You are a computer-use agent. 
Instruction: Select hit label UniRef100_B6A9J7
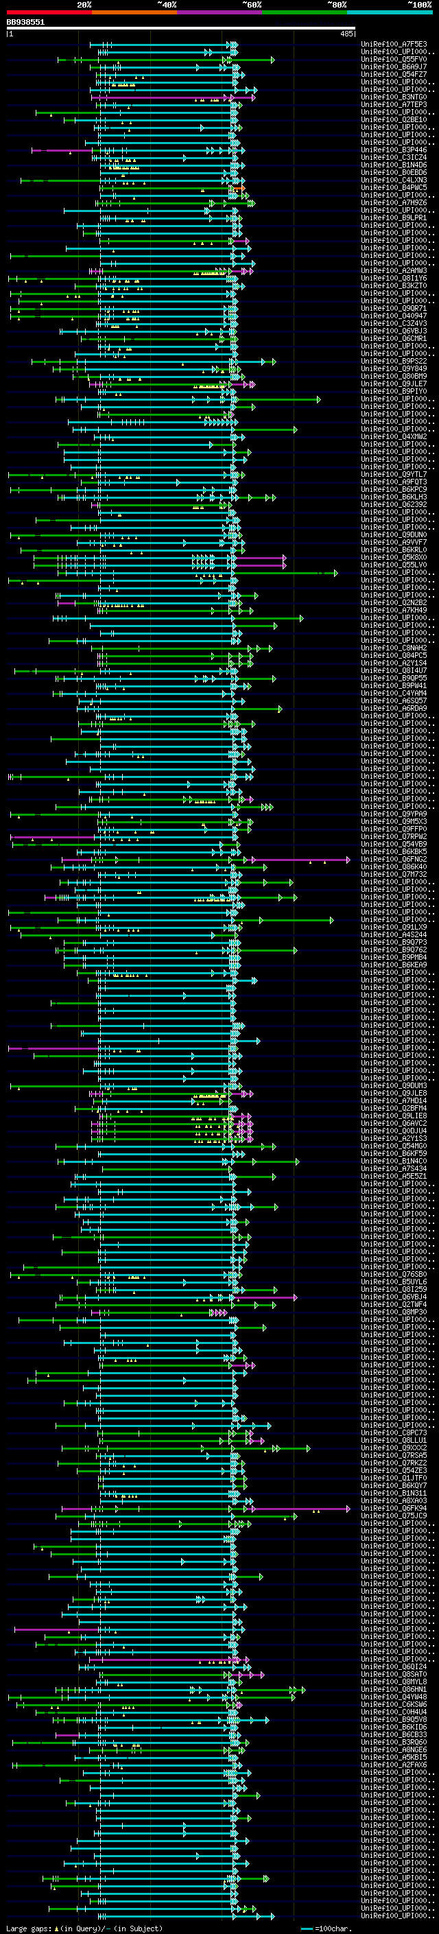[x=394, y=67]
